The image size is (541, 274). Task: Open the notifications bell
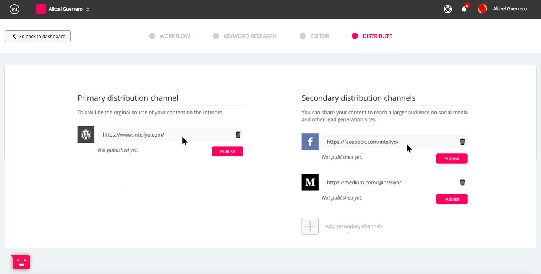(464, 9)
